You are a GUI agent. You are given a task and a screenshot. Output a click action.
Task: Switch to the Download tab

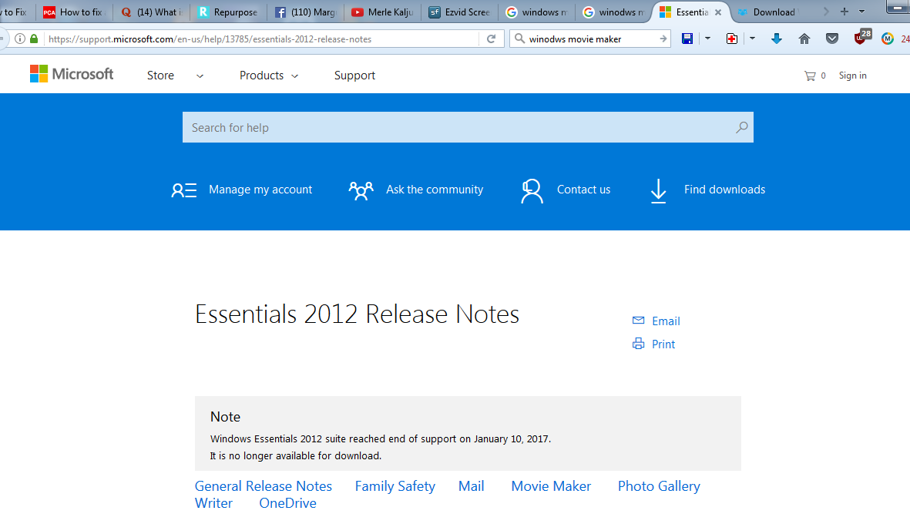(x=769, y=12)
